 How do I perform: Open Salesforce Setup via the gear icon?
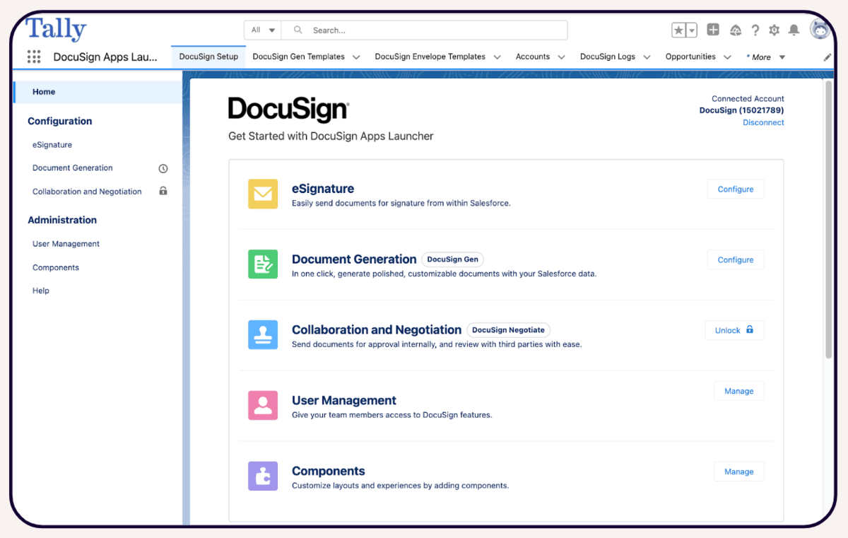pos(773,30)
